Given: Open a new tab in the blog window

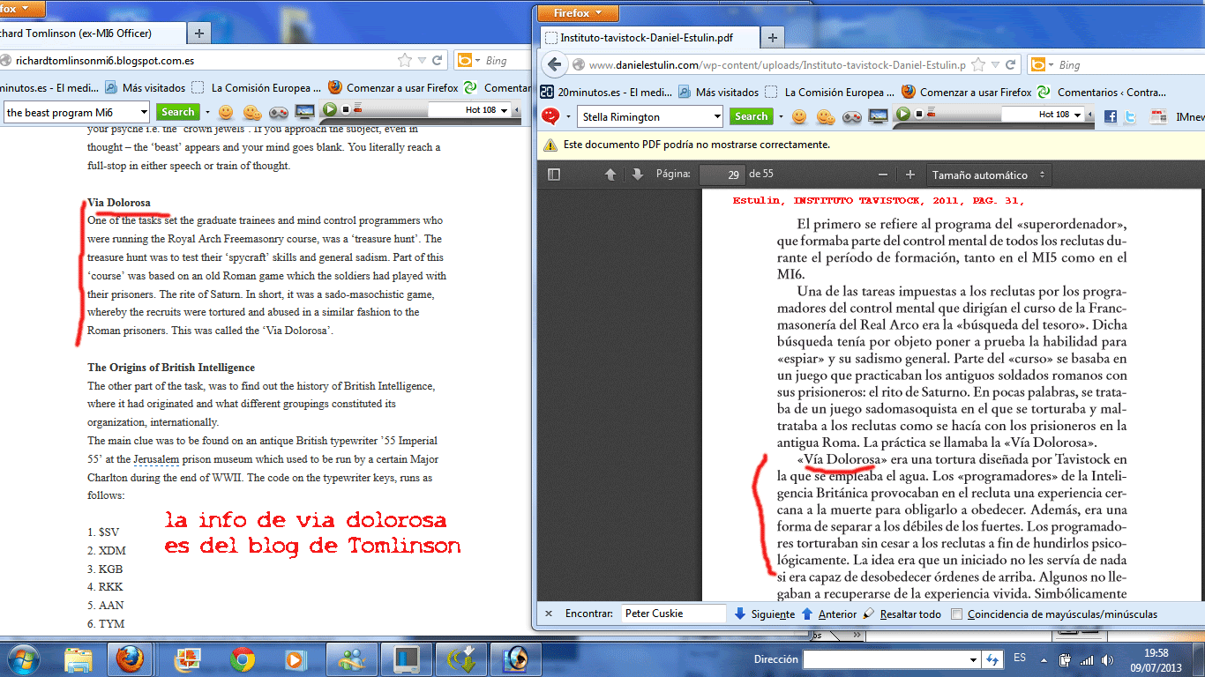Looking at the screenshot, I should [199, 33].
